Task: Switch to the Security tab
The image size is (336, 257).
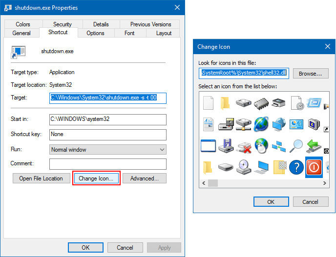Action: (63, 24)
